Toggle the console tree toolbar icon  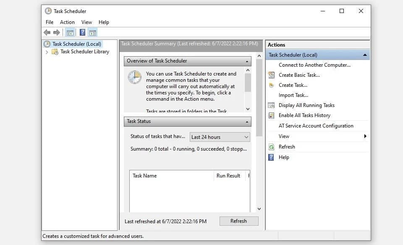70,32
